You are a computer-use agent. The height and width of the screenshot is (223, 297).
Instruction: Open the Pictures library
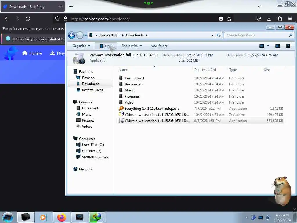click(88, 120)
